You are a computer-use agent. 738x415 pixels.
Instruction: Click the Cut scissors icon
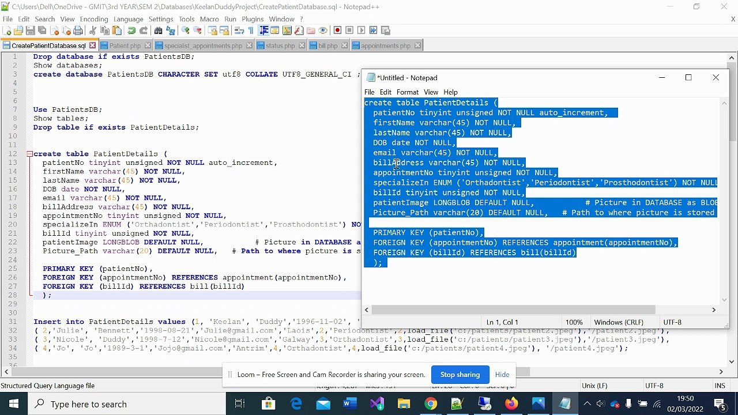coord(92,31)
